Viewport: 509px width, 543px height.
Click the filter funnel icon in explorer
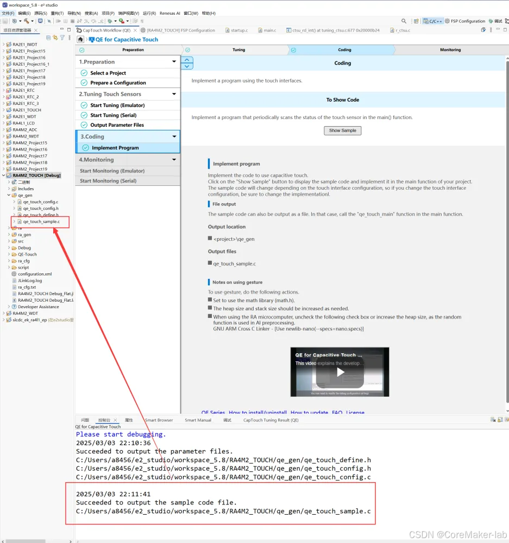(62, 38)
